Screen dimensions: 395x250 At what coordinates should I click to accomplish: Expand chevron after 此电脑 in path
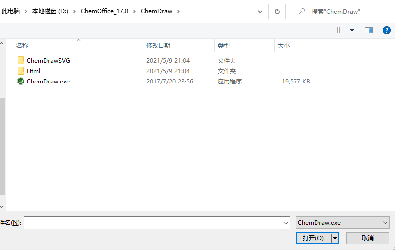(26, 12)
